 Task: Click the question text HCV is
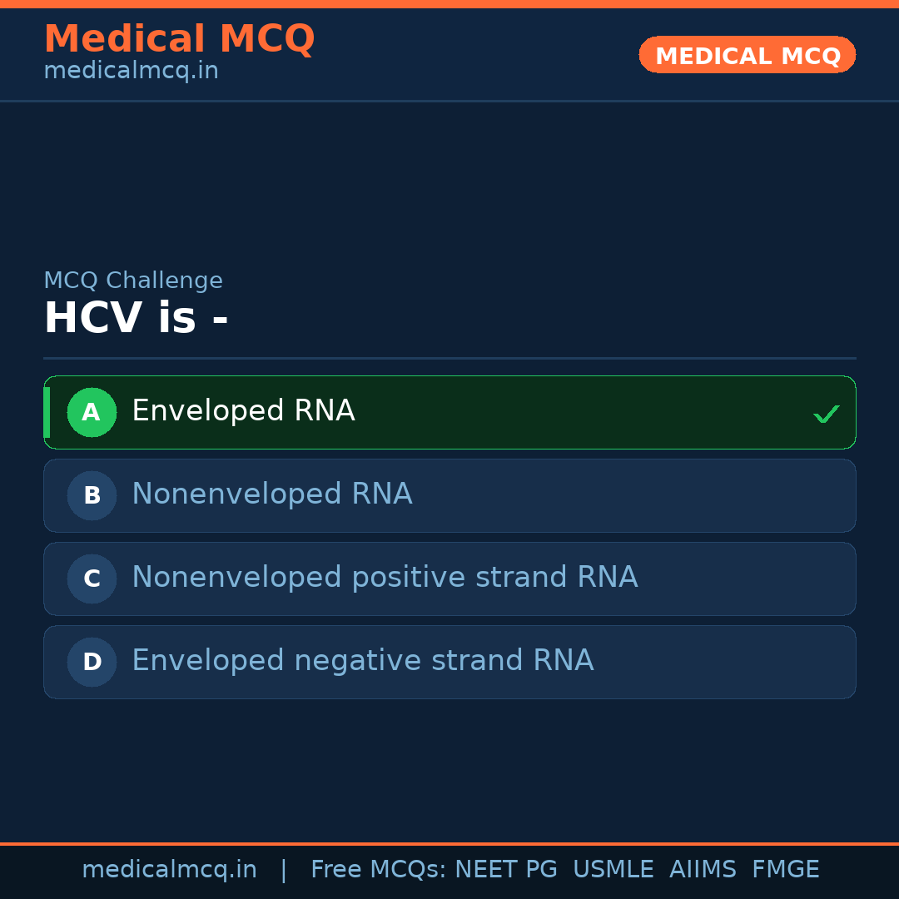pos(136,319)
